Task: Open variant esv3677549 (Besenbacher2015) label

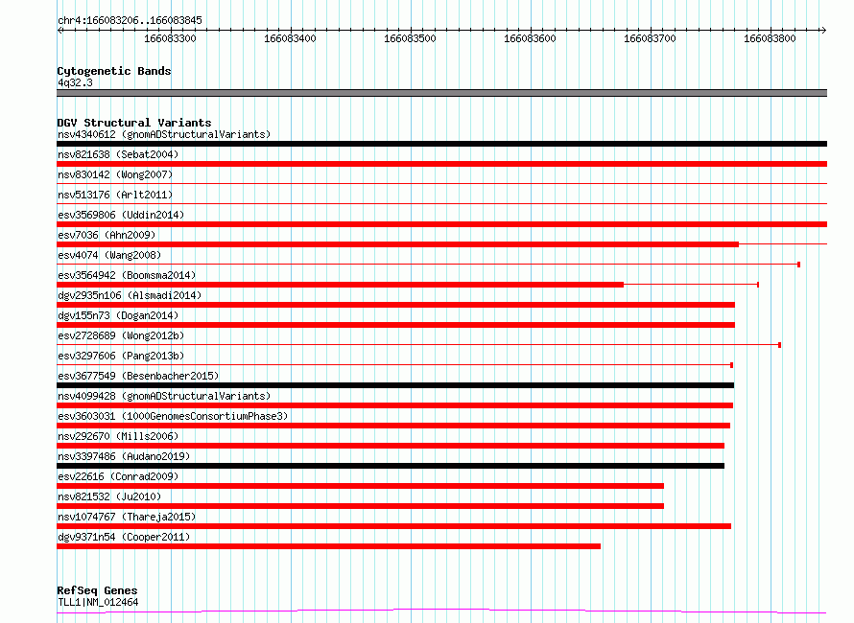Action: (x=138, y=376)
